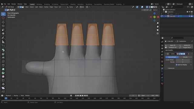This screenshot has height=109, width=194.
Task: Hide Collection with its eye icon
Action: coord(189,12)
